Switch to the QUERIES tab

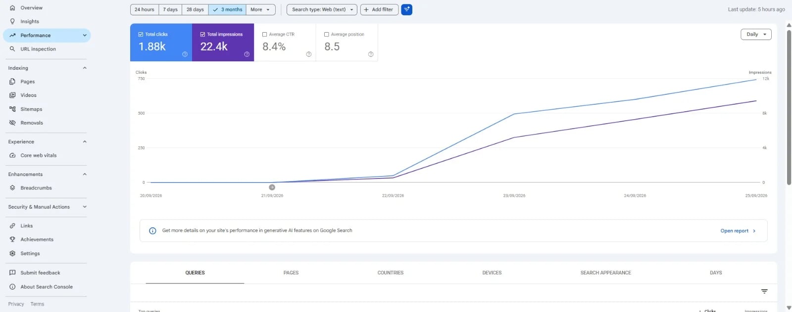(x=195, y=273)
